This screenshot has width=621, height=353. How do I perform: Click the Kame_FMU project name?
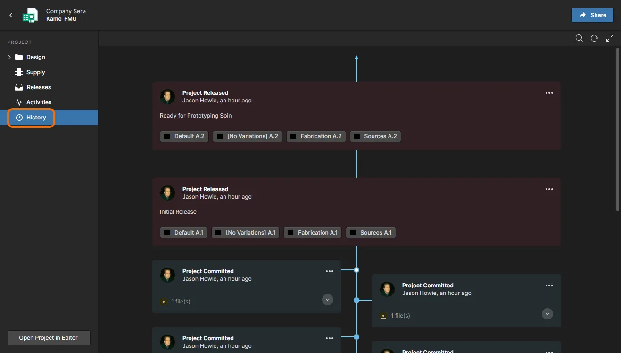[x=61, y=19]
